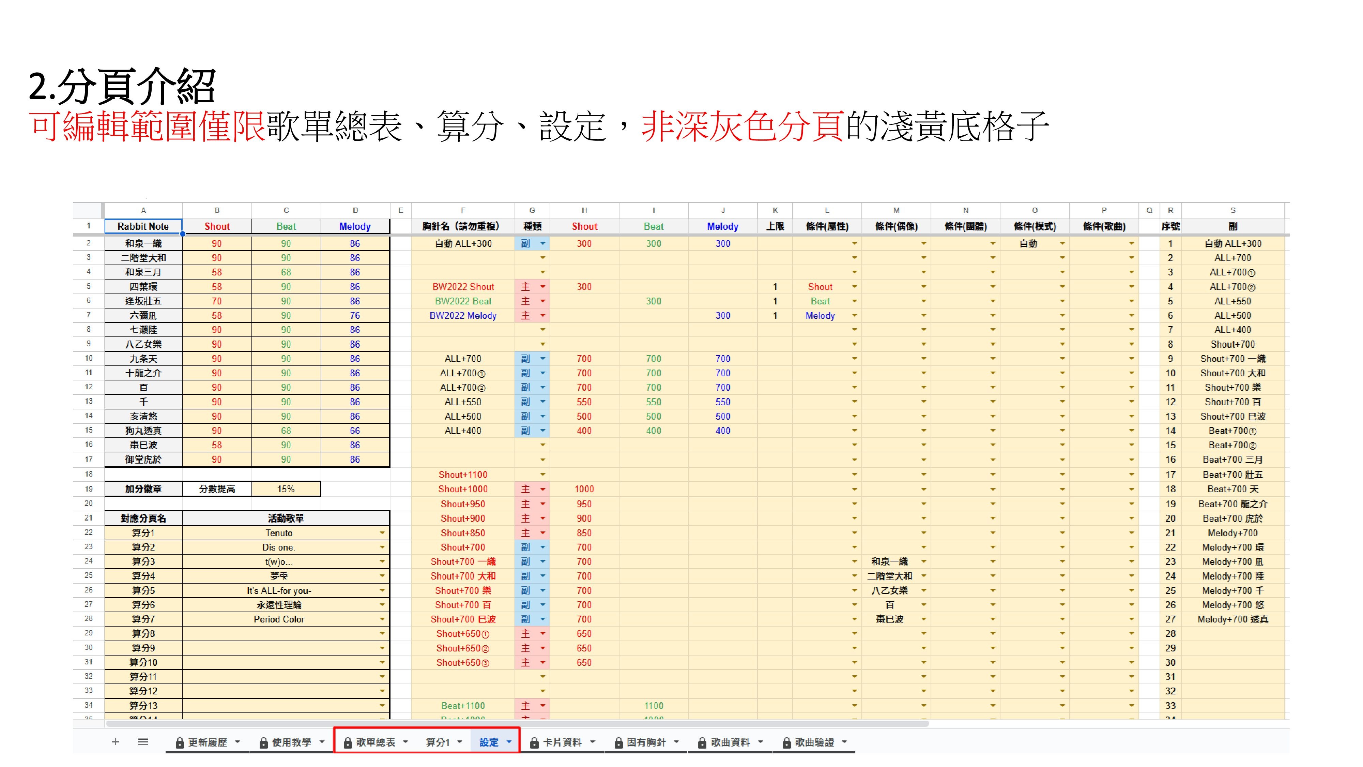Expand the 棗巳波 condition dropdown in Shout+700 巳波 row
This screenshot has height=767, width=1363.
(x=923, y=619)
